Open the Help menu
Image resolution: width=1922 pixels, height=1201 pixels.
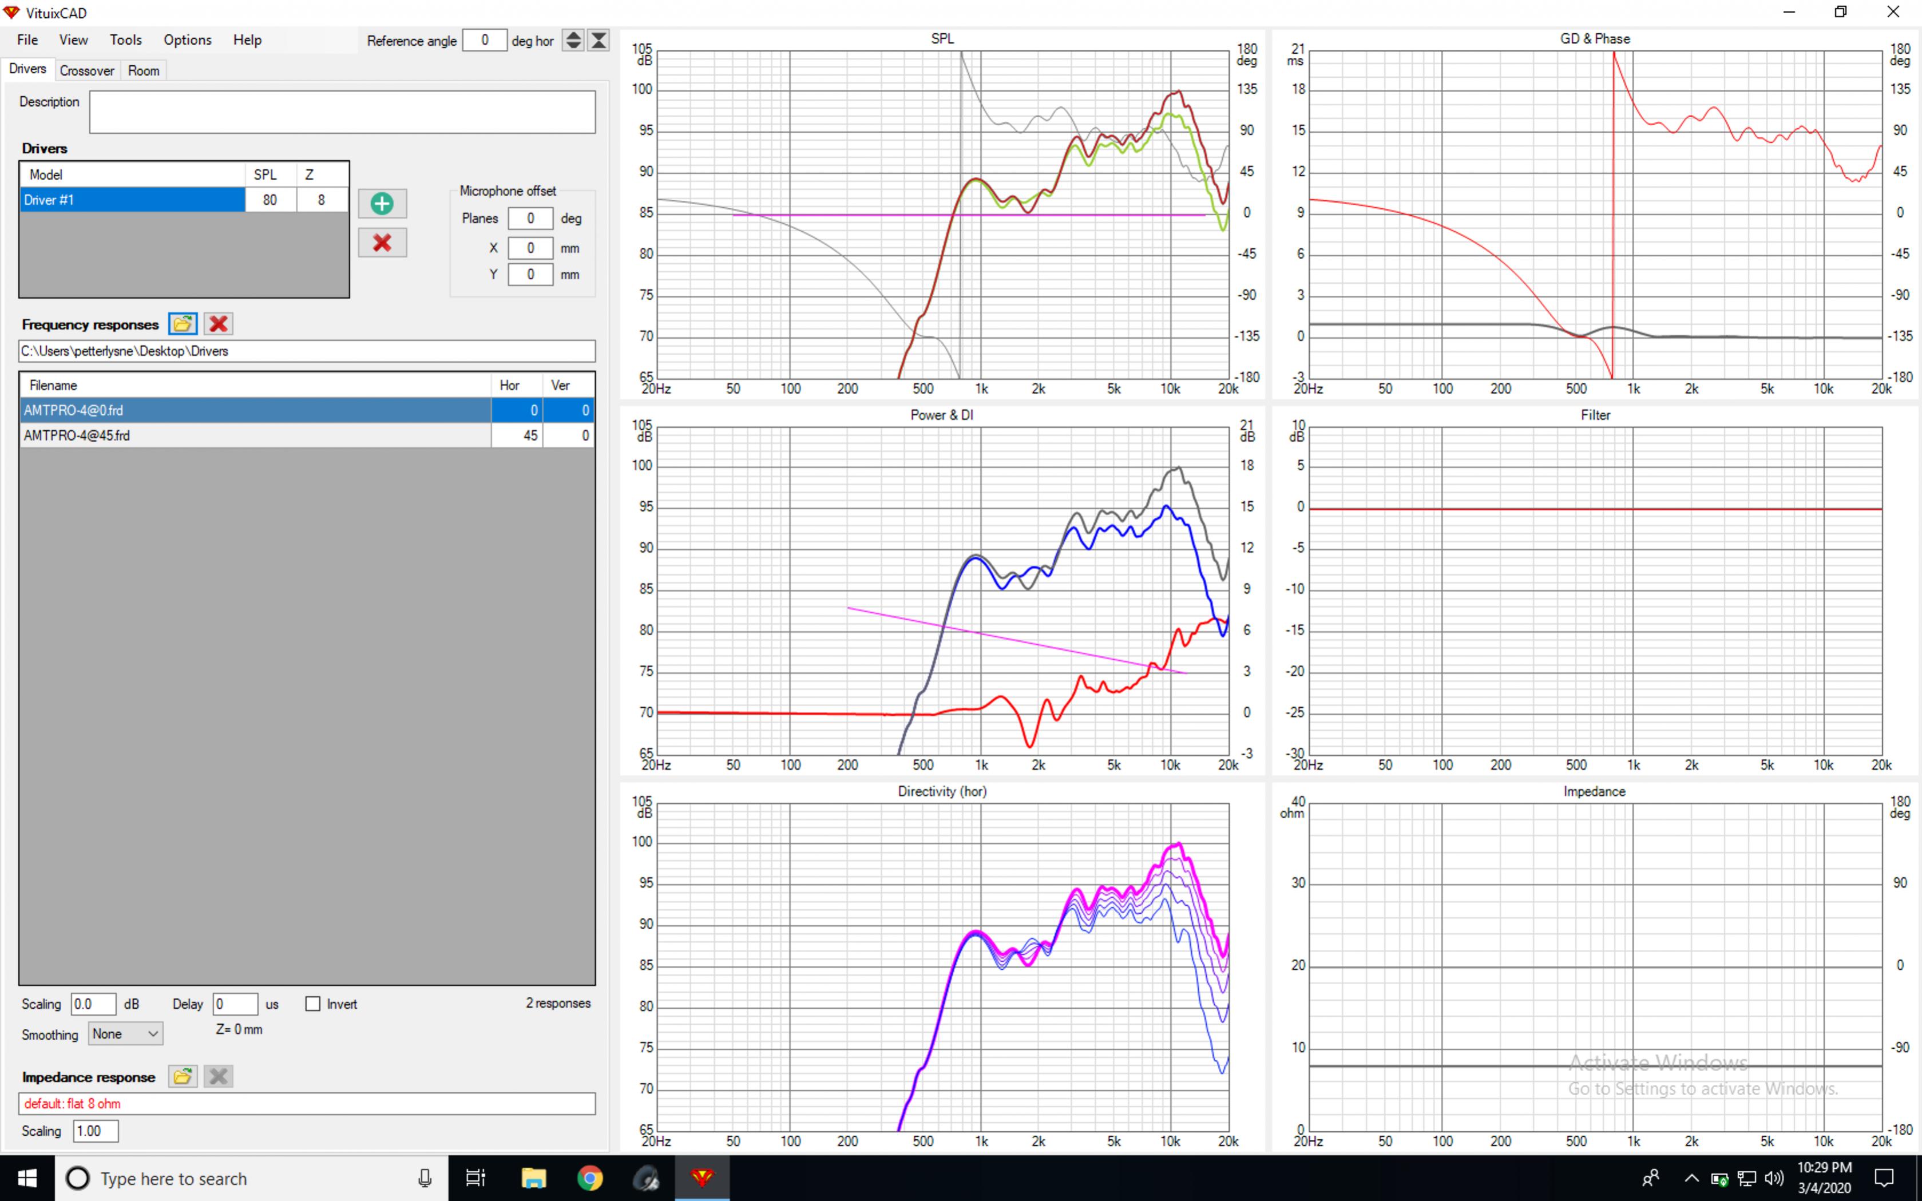click(247, 39)
